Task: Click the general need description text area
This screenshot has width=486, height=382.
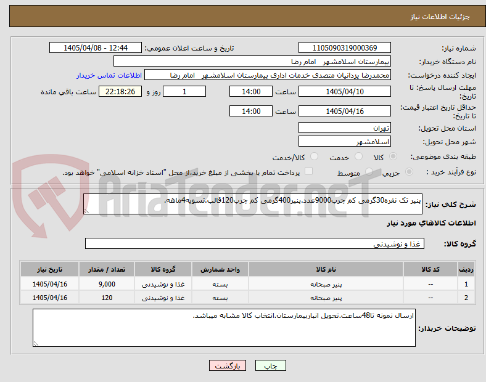Action: [253, 204]
